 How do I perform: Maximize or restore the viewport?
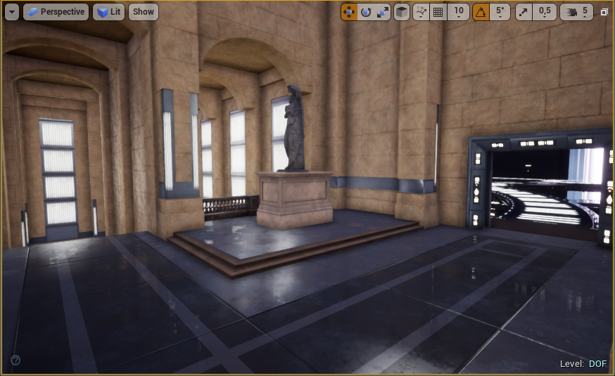[604, 12]
